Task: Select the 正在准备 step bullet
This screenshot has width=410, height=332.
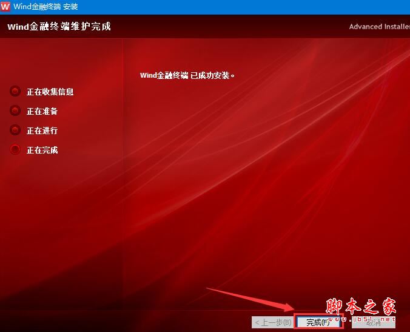Action: tap(15, 110)
